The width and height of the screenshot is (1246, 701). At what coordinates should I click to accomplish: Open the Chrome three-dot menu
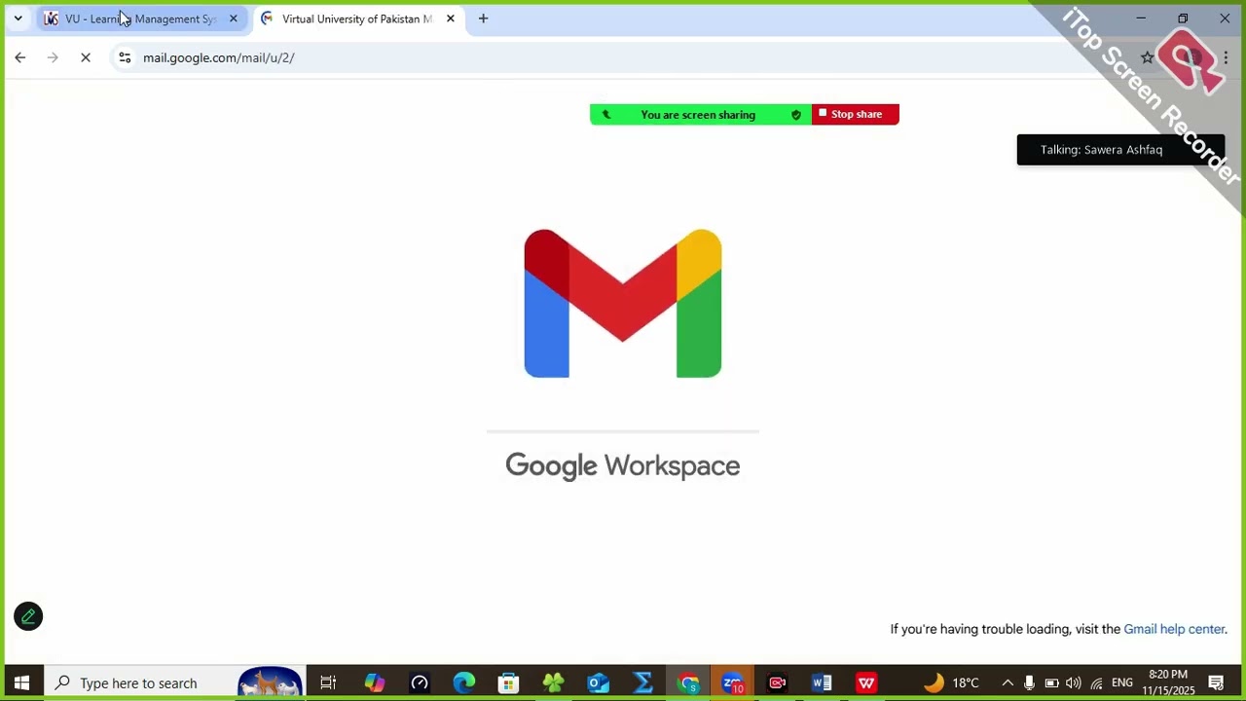[1227, 57]
